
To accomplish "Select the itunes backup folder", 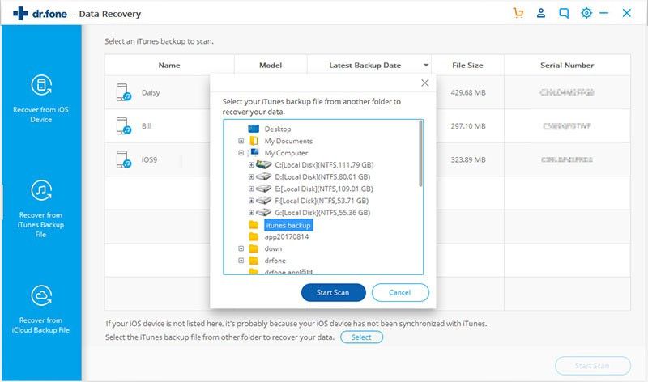I will coord(288,225).
